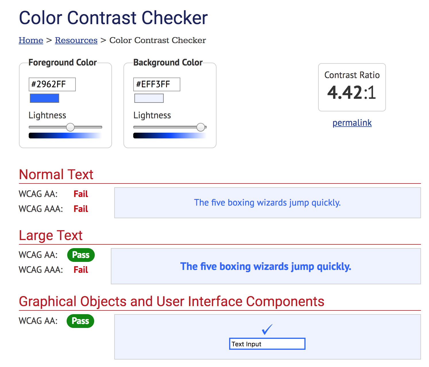This screenshot has height=367, width=429.
Task: Click the background color hex input field
Action: click(x=156, y=84)
